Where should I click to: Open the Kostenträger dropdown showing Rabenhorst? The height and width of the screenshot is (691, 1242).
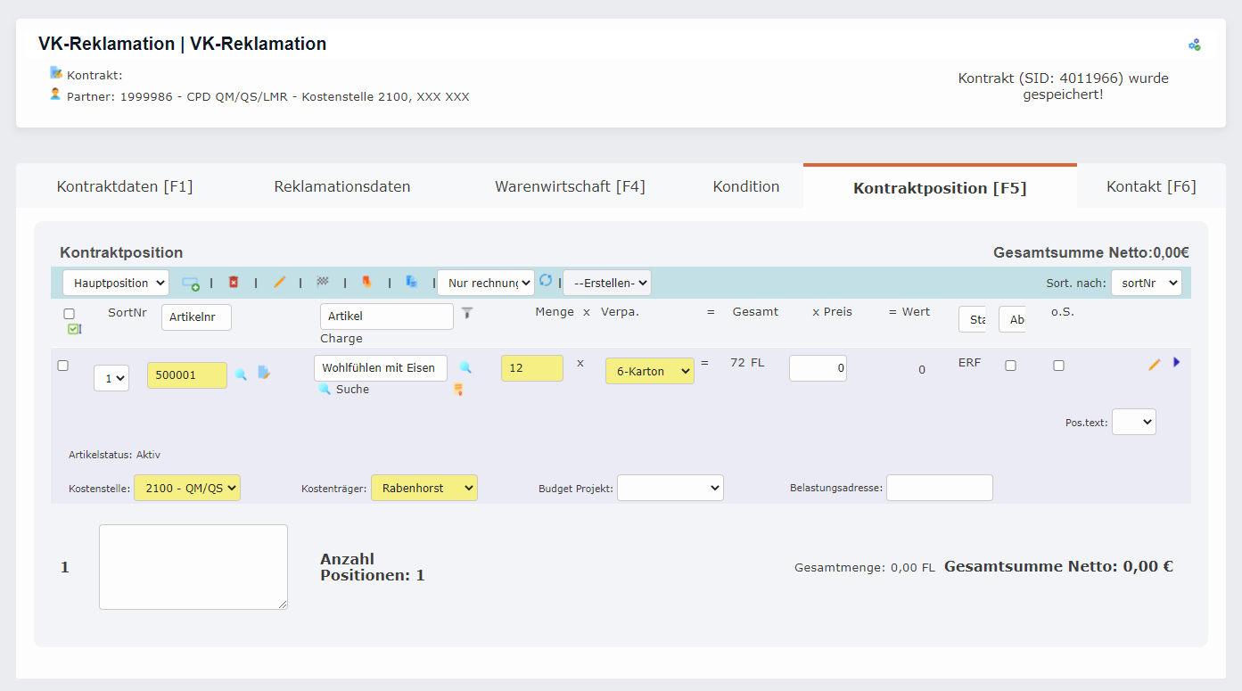pyautogui.click(x=424, y=488)
